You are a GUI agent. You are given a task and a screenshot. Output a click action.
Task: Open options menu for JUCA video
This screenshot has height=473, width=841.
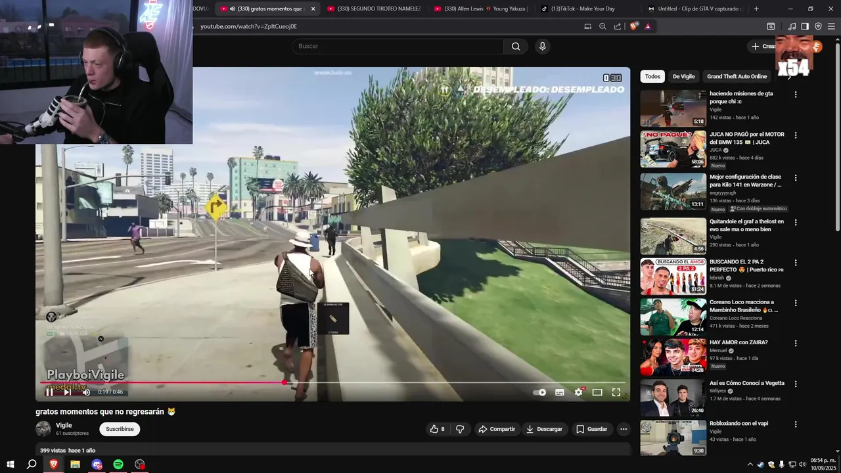[x=796, y=135]
